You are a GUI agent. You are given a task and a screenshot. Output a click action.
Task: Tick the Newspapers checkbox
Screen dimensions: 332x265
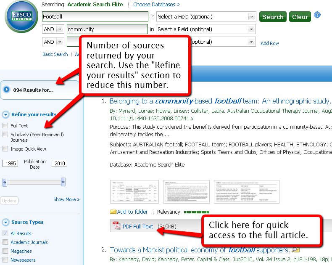coord(5,260)
